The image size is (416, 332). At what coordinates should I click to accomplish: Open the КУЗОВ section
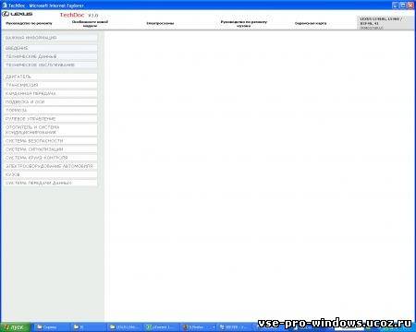point(51,174)
